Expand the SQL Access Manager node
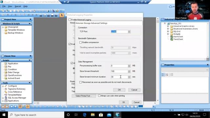 [x=3, y=98]
